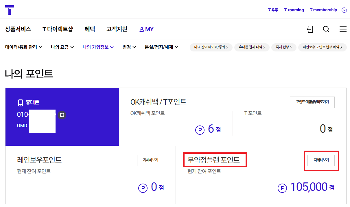Open the T membership link
Viewport: 350px width, 207px height.
[x=323, y=10]
